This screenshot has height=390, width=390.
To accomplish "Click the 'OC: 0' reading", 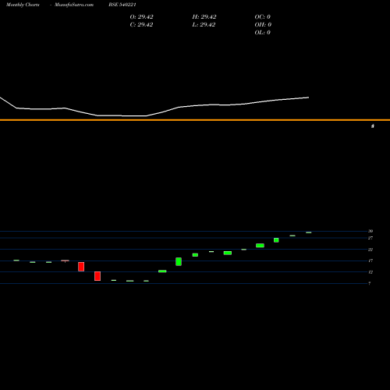I will tap(263, 17).
